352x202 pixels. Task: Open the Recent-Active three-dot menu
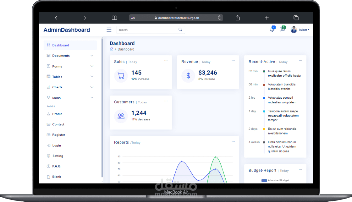click(x=300, y=61)
